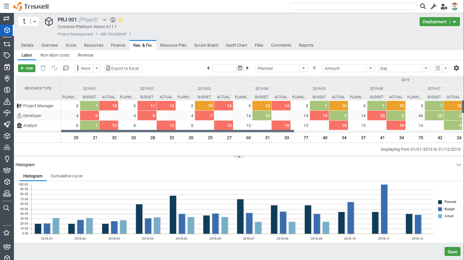The height and width of the screenshot is (260, 464).
Task: Mark project as favorite with star icon
Action: click(120, 20)
